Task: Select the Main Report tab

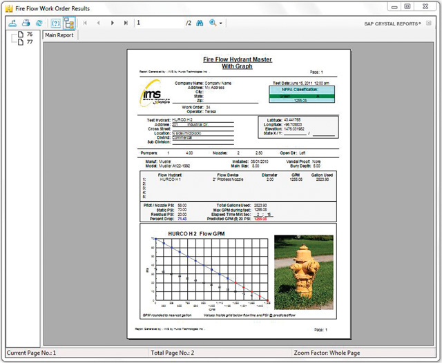Action: (x=59, y=35)
